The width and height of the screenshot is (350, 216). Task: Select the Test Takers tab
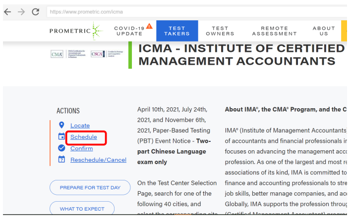[x=177, y=31]
